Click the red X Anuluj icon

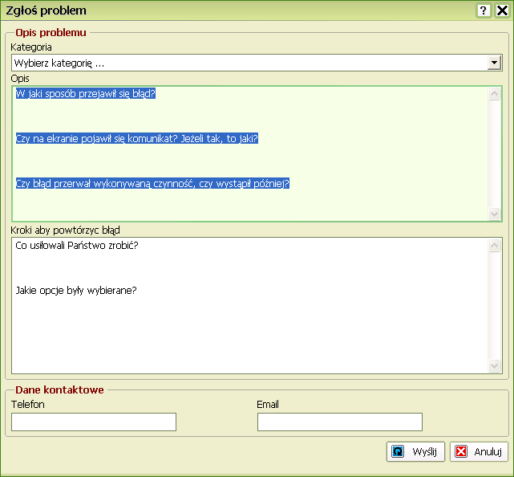point(461,451)
